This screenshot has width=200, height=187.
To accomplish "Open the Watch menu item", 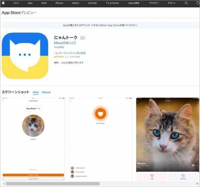I will point(76,3).
